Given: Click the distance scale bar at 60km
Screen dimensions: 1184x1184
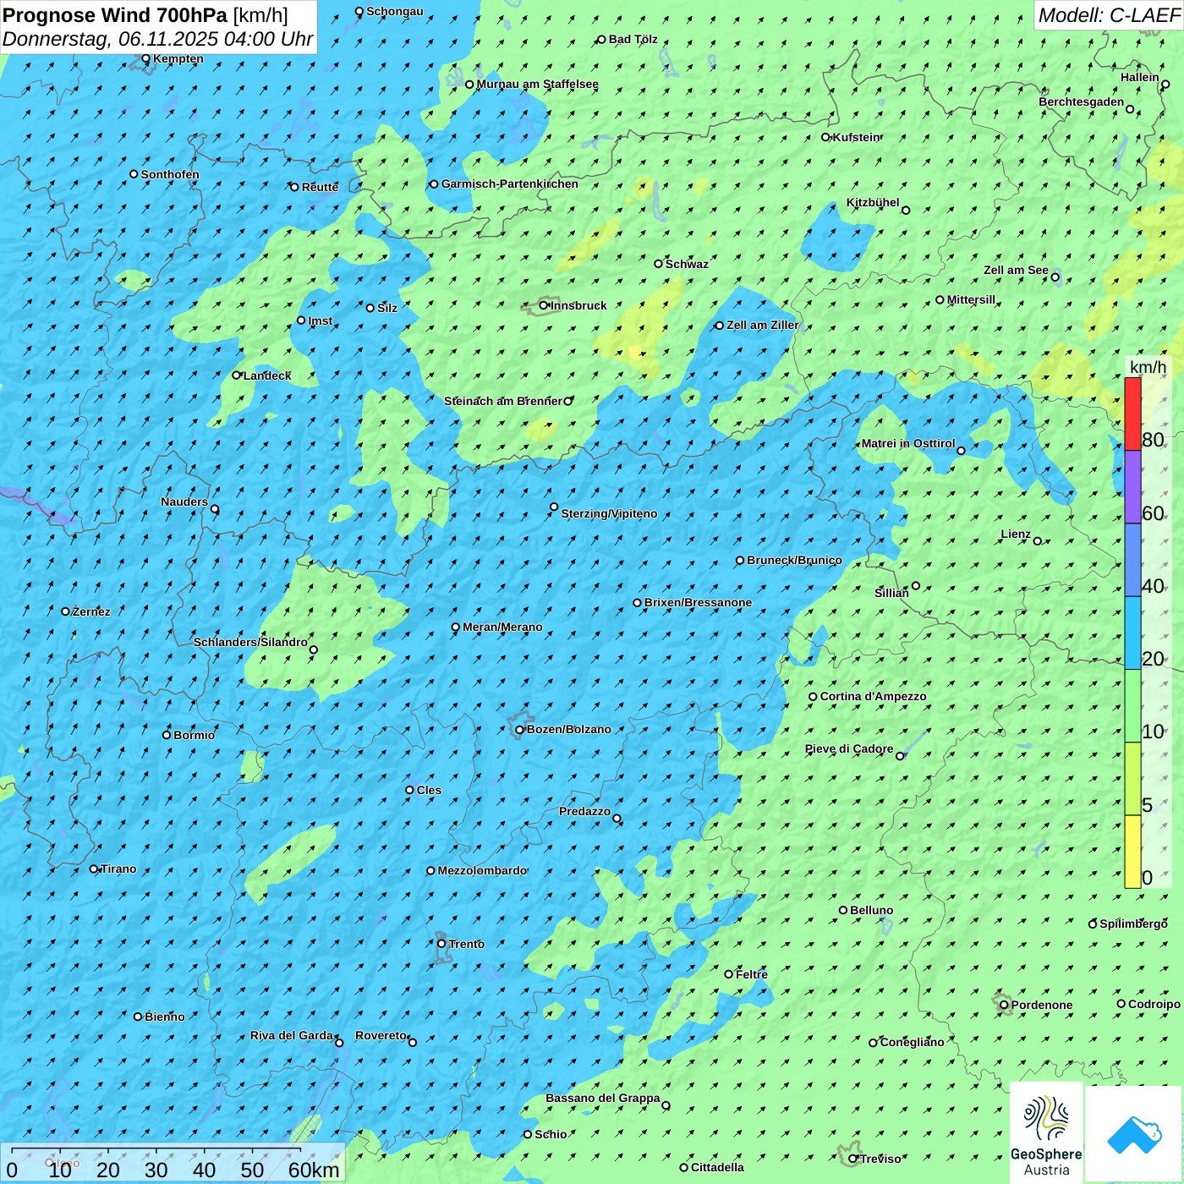Looking at the screenshot, I should pyautogui.click(x=300, y=1152).
